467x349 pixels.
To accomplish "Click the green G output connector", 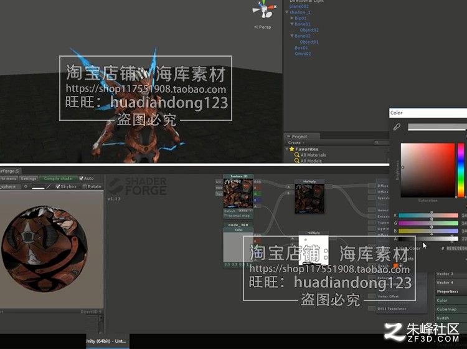I will point(258,194).
